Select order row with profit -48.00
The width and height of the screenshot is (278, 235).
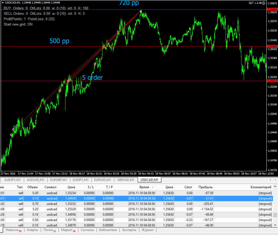[136, 225]
